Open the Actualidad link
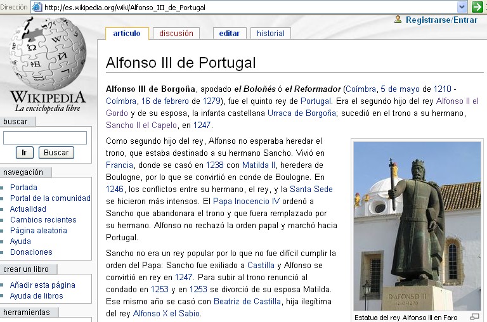 pyautogui.click(x=28, y=209)
